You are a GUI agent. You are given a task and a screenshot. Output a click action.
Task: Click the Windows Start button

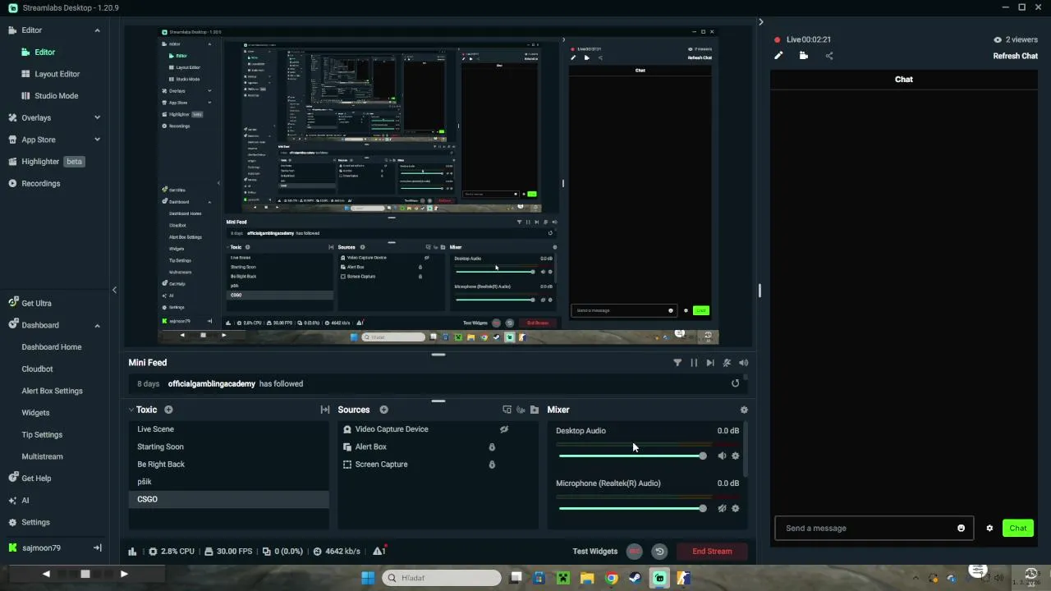(368, 578)
